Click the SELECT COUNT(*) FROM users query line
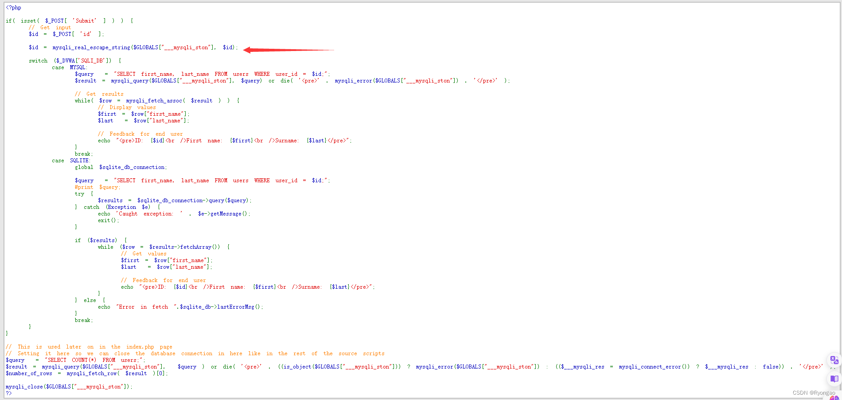Screen dimensions: 842x400 tap(75, 360)
